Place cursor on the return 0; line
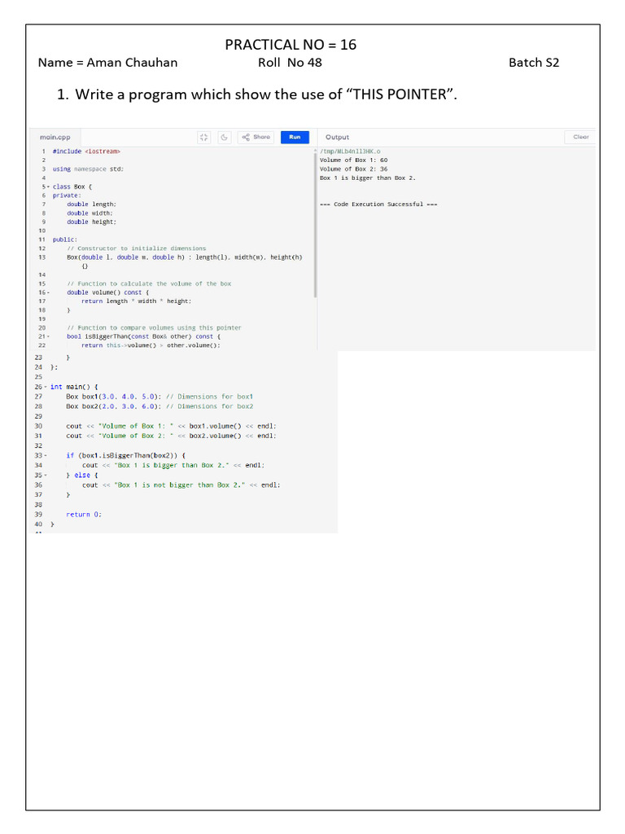 click(x=84, y=515)
